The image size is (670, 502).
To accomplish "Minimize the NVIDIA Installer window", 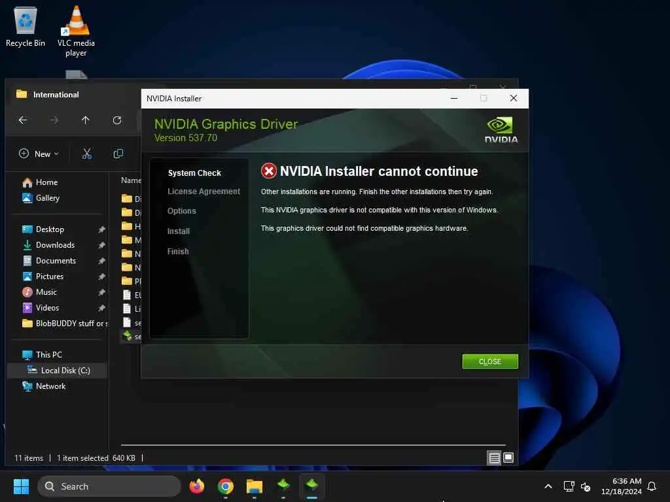I will 454,98.
